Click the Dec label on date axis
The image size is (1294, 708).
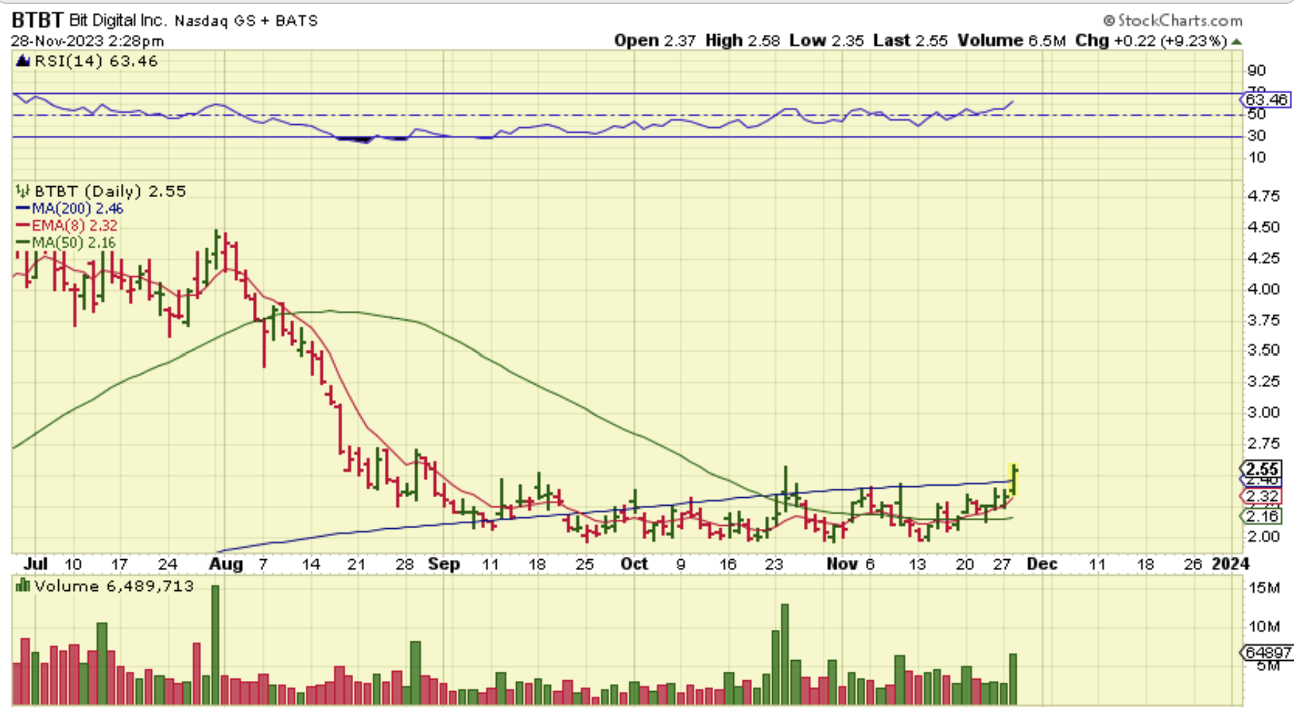(x=1042, y=564)
